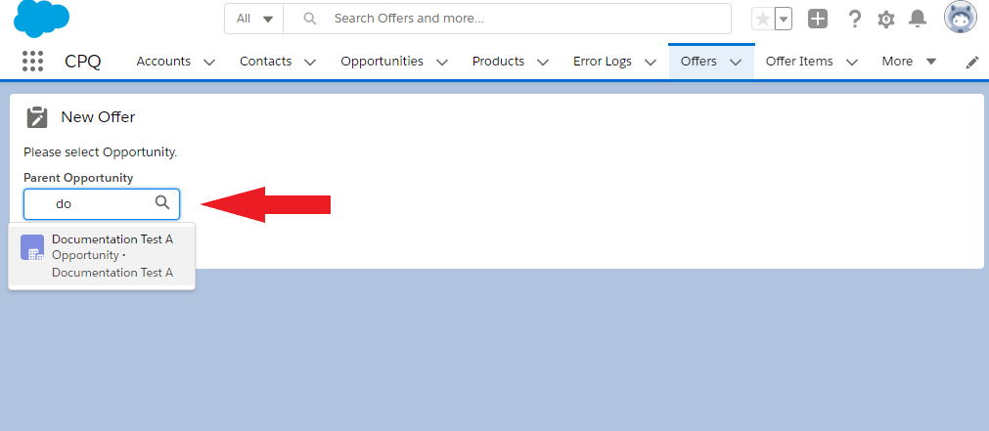
Task: Open the Error Logs tab
Action: click(603, 62)
